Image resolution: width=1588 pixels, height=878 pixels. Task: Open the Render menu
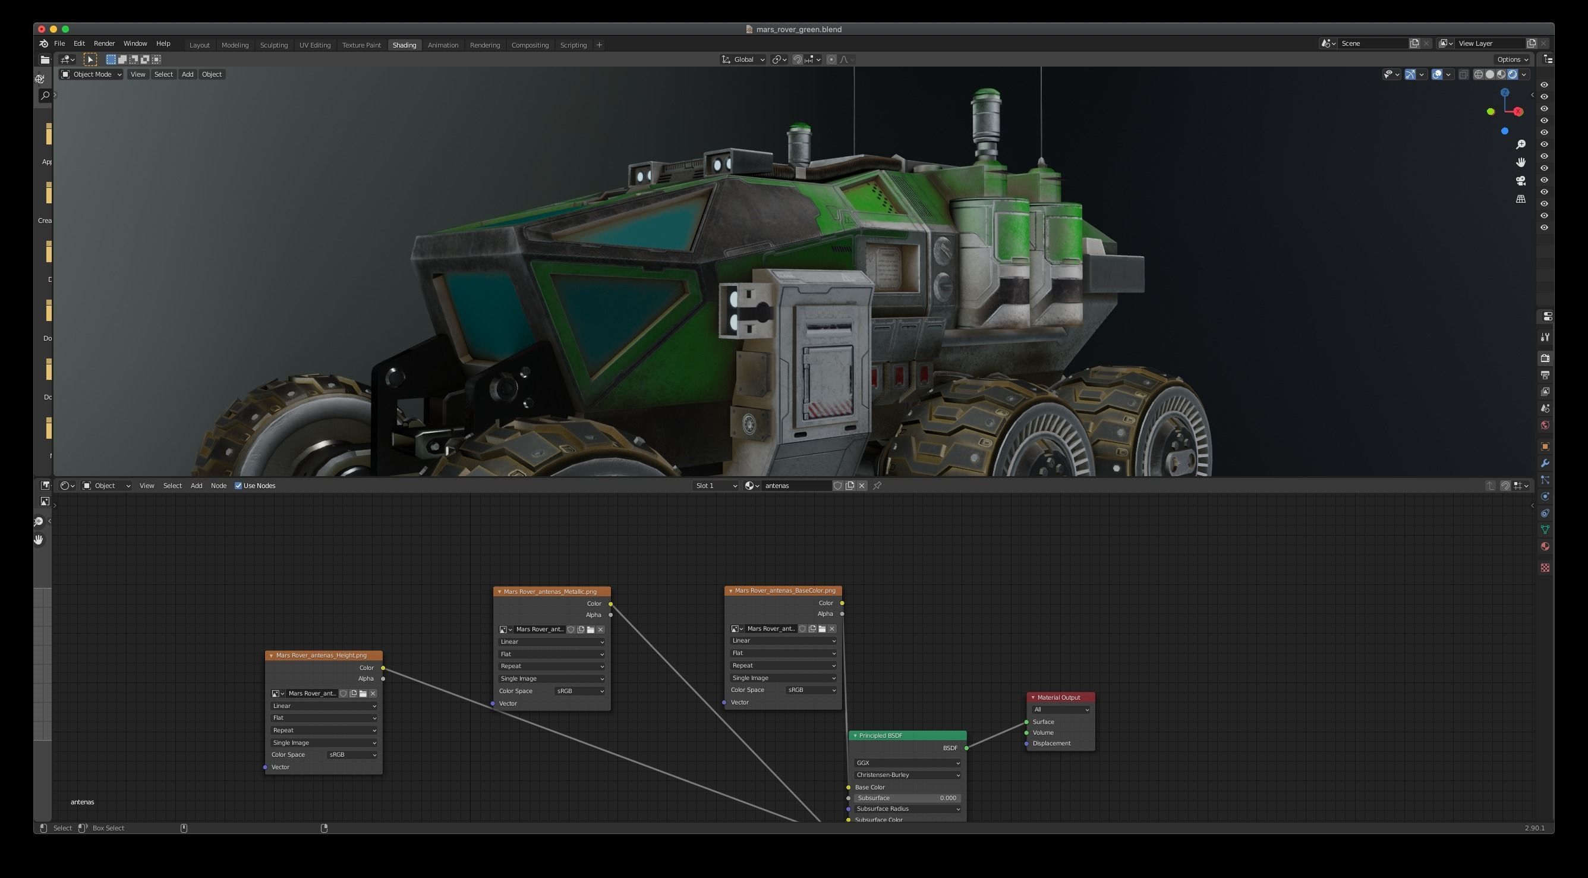103,44
